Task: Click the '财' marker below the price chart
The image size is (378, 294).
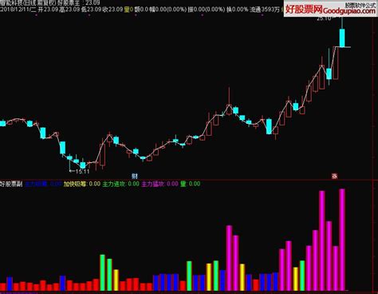Action: click(135, 176)
